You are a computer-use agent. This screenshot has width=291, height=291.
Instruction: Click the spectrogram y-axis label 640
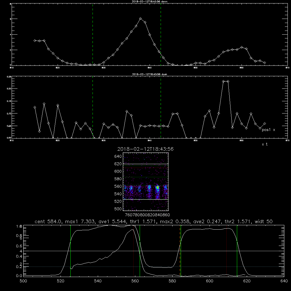click(x=118, y=157)
